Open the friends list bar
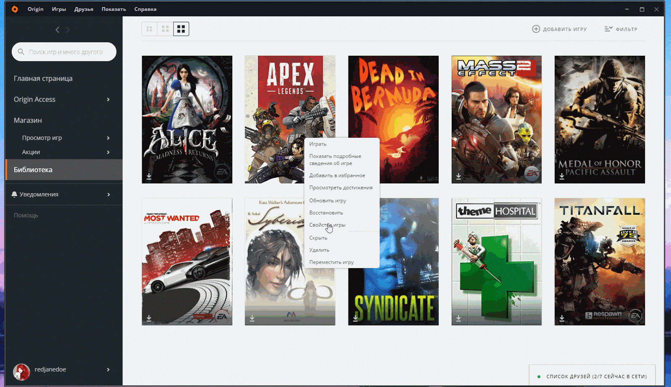This screenshot has width=671, height=387. click(x=592, y=377)
